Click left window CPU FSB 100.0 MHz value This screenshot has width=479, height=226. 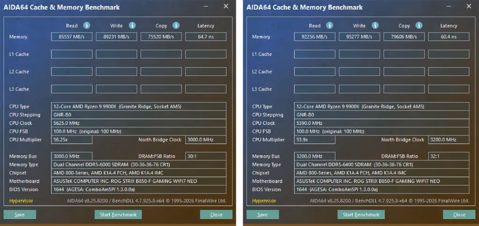pos(138,131)
